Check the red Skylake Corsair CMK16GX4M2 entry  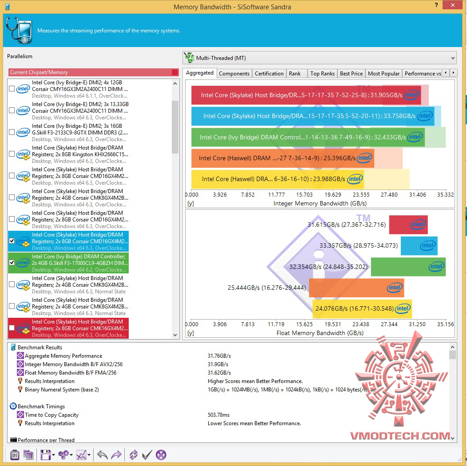click(12, 328)
